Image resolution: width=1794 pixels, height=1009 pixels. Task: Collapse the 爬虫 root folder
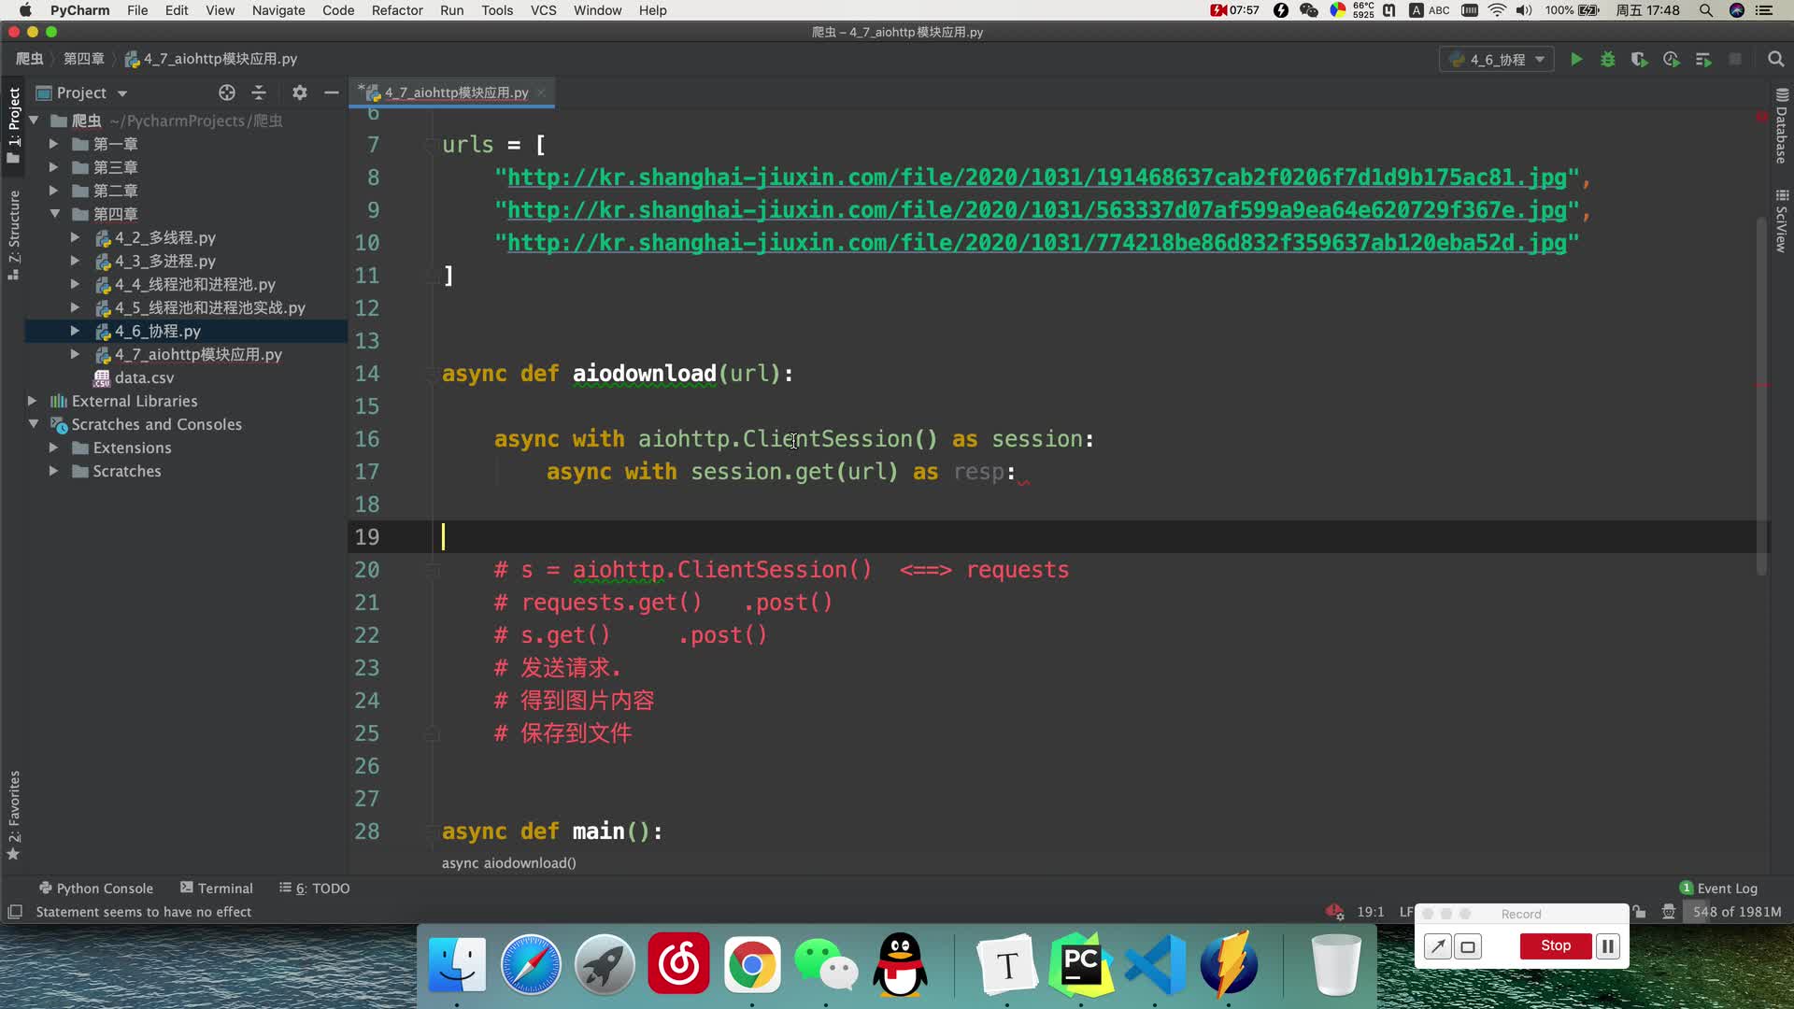pyautogui.click(x=34, y=121)
